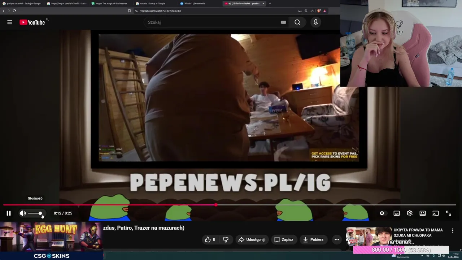The width and height of the screenshot is (462, 260).
Task: Switch to 'Imgur: The magic of the Internet' tab
Action: pos(111,4)
